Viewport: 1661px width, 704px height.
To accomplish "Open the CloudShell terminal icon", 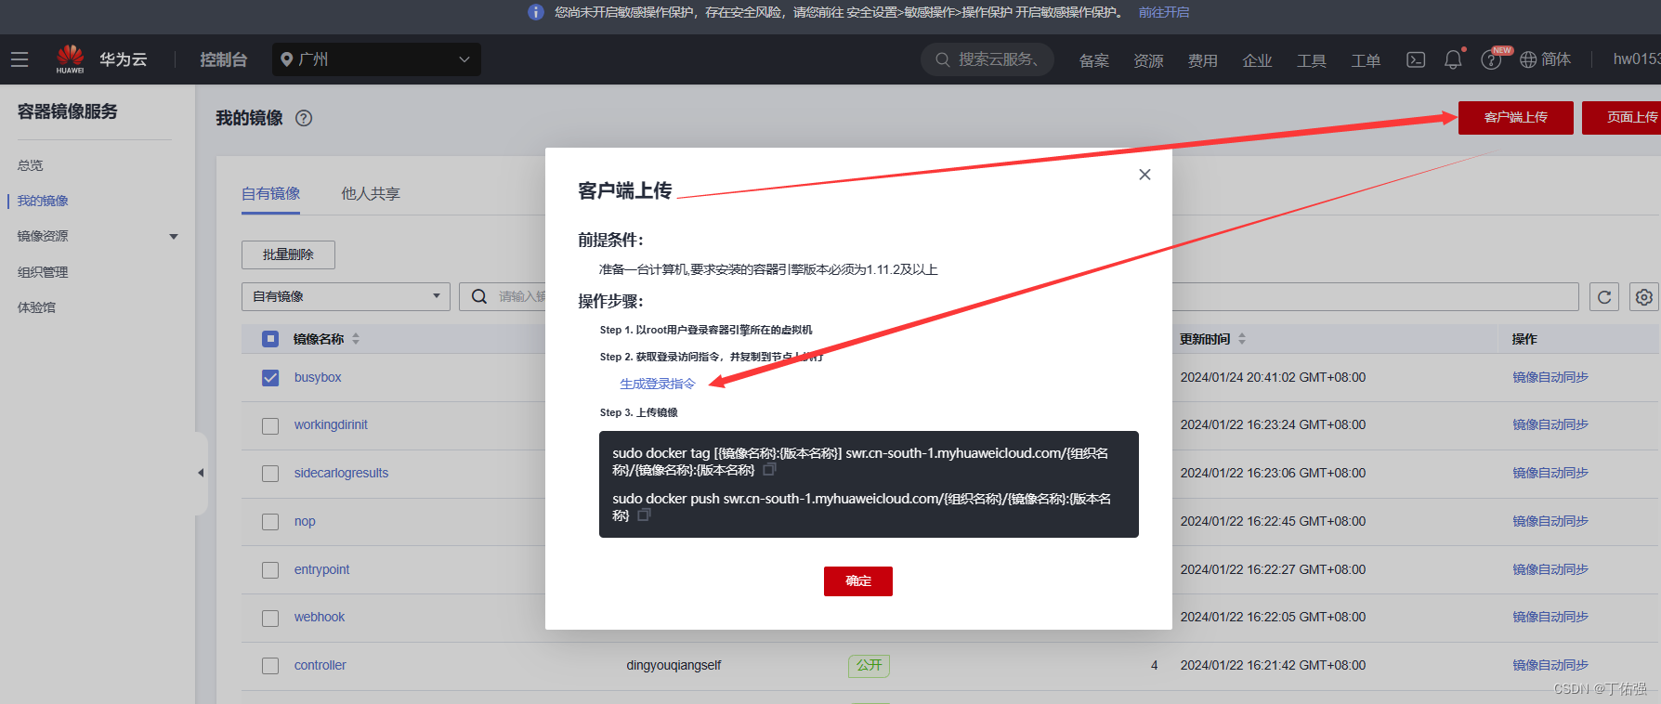I will coord(1416,59).
